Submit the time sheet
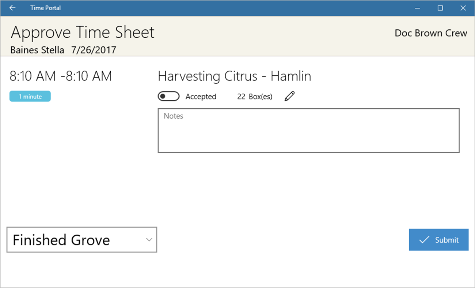 coord(438,240)
